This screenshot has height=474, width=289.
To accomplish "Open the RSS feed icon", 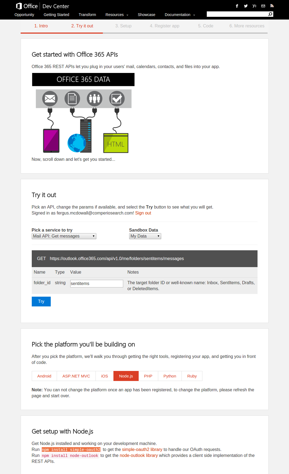I will (272, 6).
